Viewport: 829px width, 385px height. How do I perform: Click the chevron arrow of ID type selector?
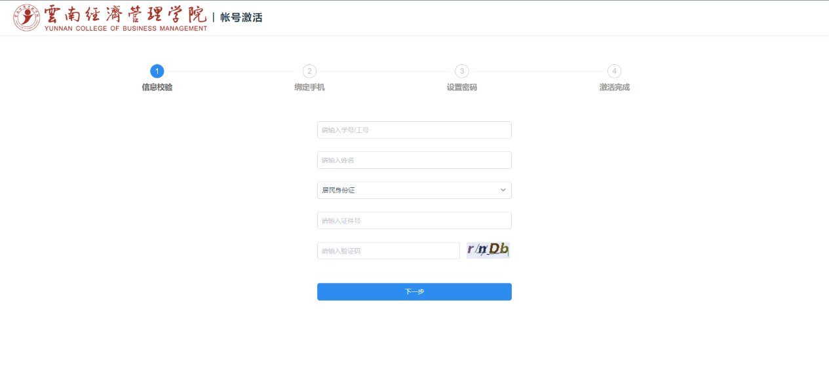point(503,191)
